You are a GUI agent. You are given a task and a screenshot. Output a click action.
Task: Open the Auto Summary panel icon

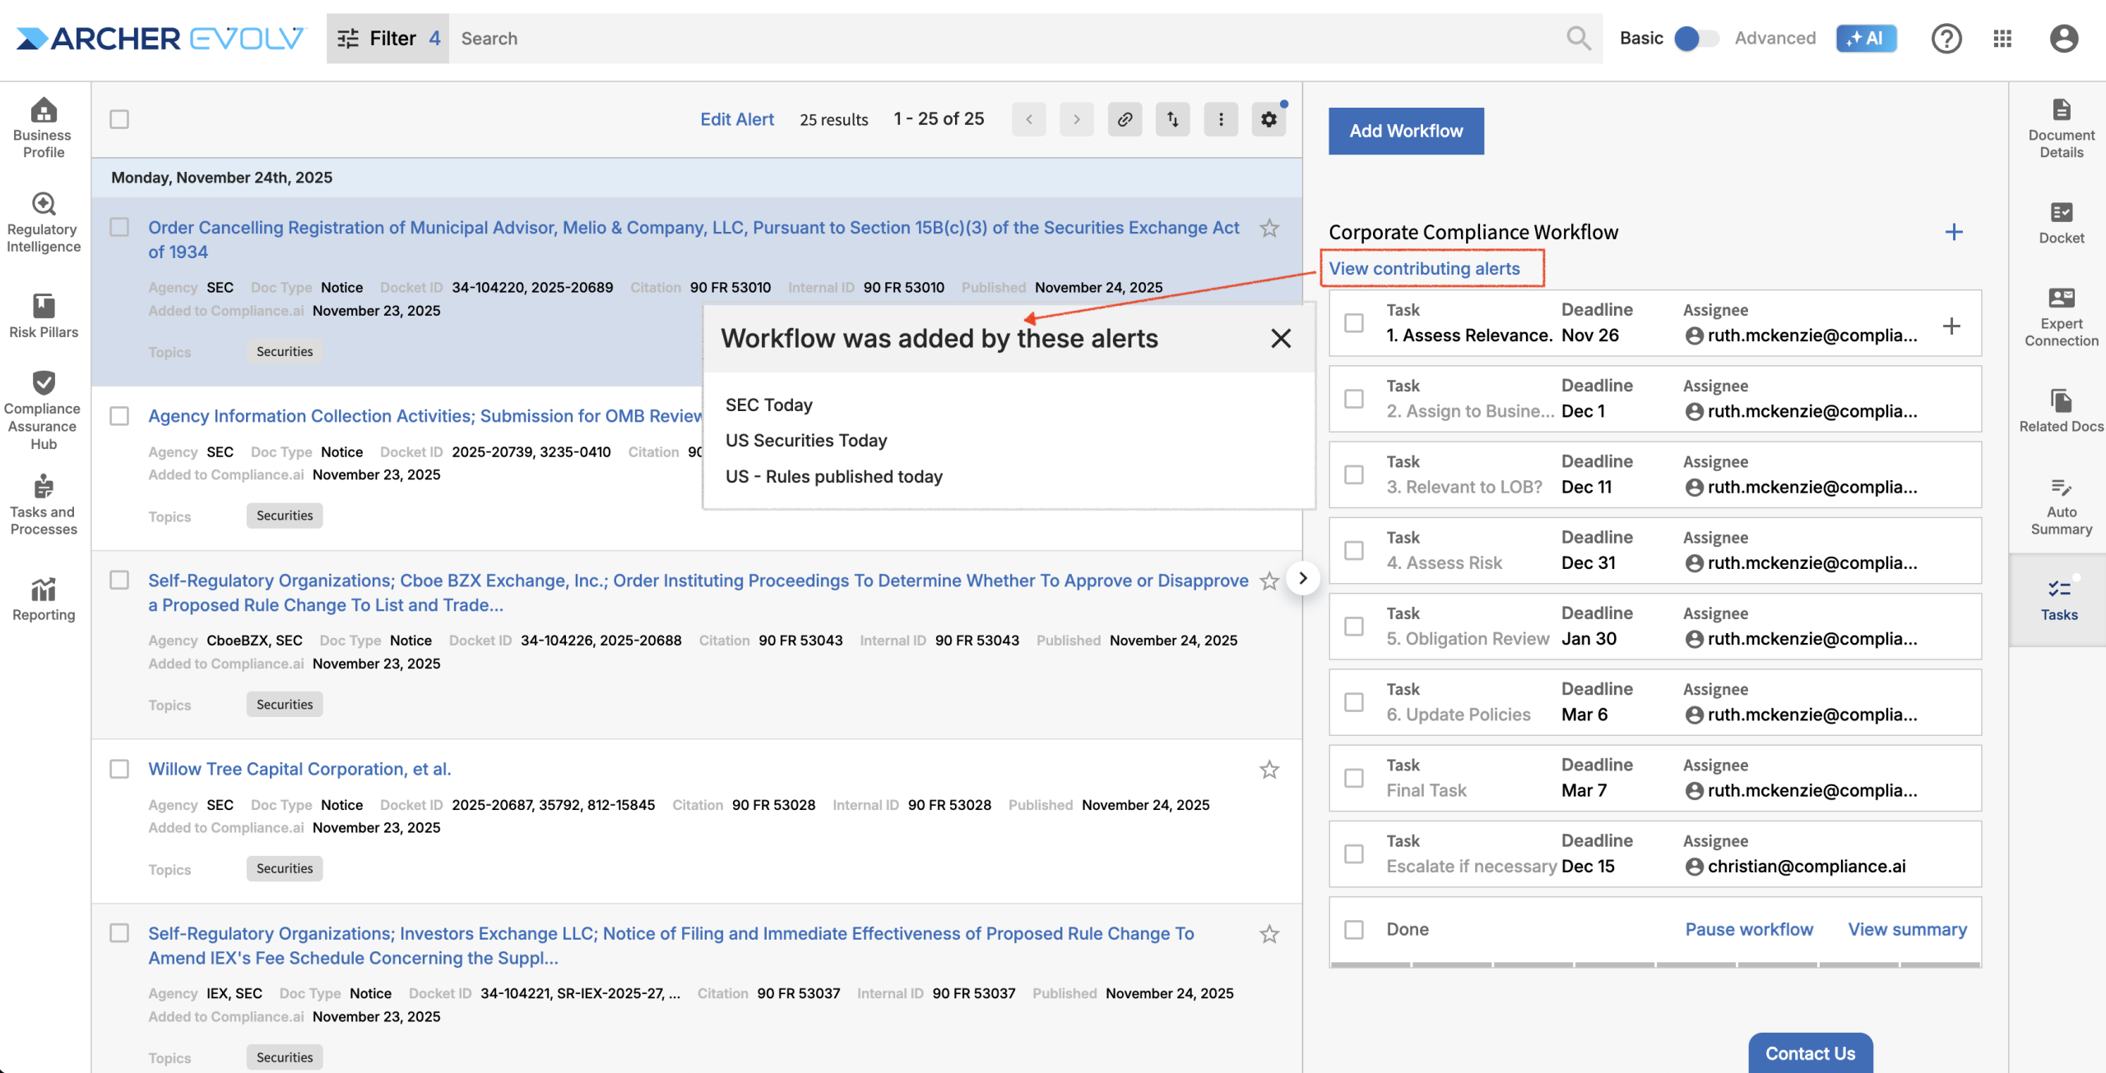tap(2060, 488)
